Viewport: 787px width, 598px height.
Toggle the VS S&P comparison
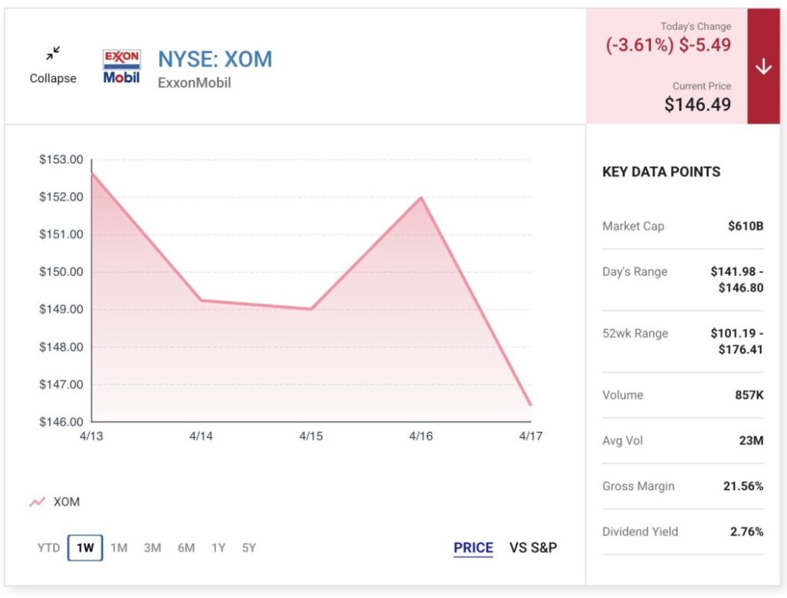(x=533, y=548)
